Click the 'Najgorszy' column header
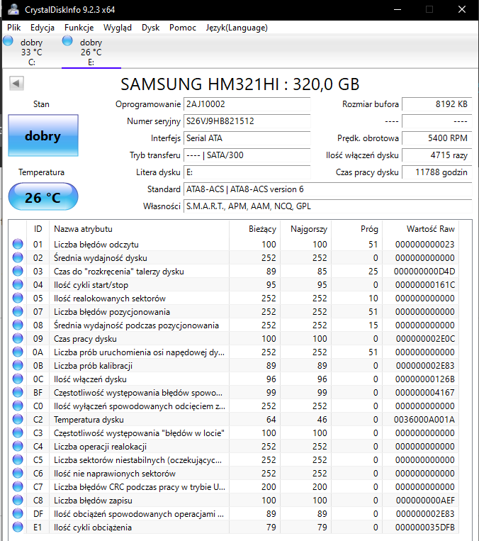479x541 pixels. pos(305,229)
